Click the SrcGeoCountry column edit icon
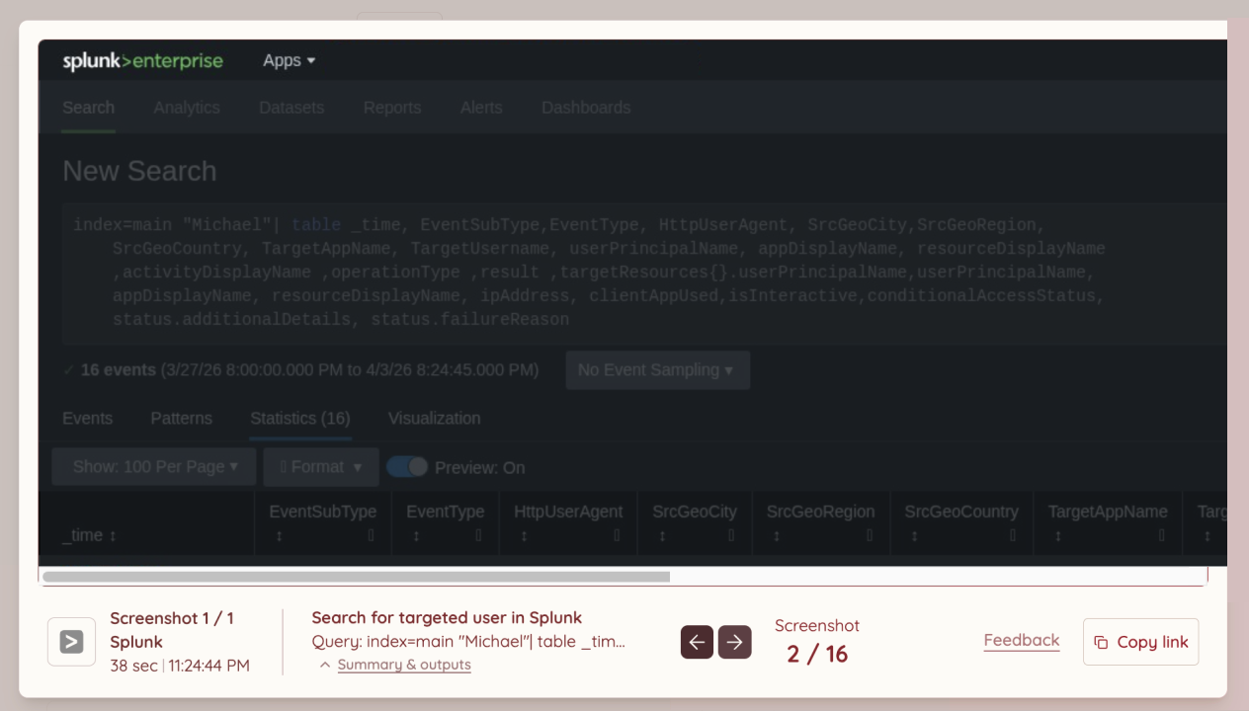Viewport: 1249px width, 711px height. pos(1013,536)
